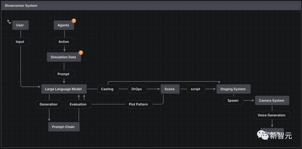Image resolution: width=302 pixels, height=149 pixels.
Task: Click the Camera System node
Action: (x=272, y=100)
